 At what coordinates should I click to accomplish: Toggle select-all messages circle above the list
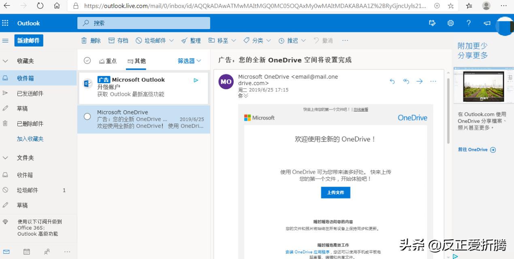coord(87,60)
